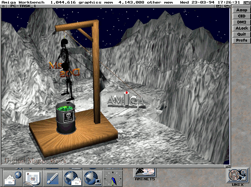Launch CED from the tool panel
This screenshot has width=251, height=187.
[x=241, y=16]
